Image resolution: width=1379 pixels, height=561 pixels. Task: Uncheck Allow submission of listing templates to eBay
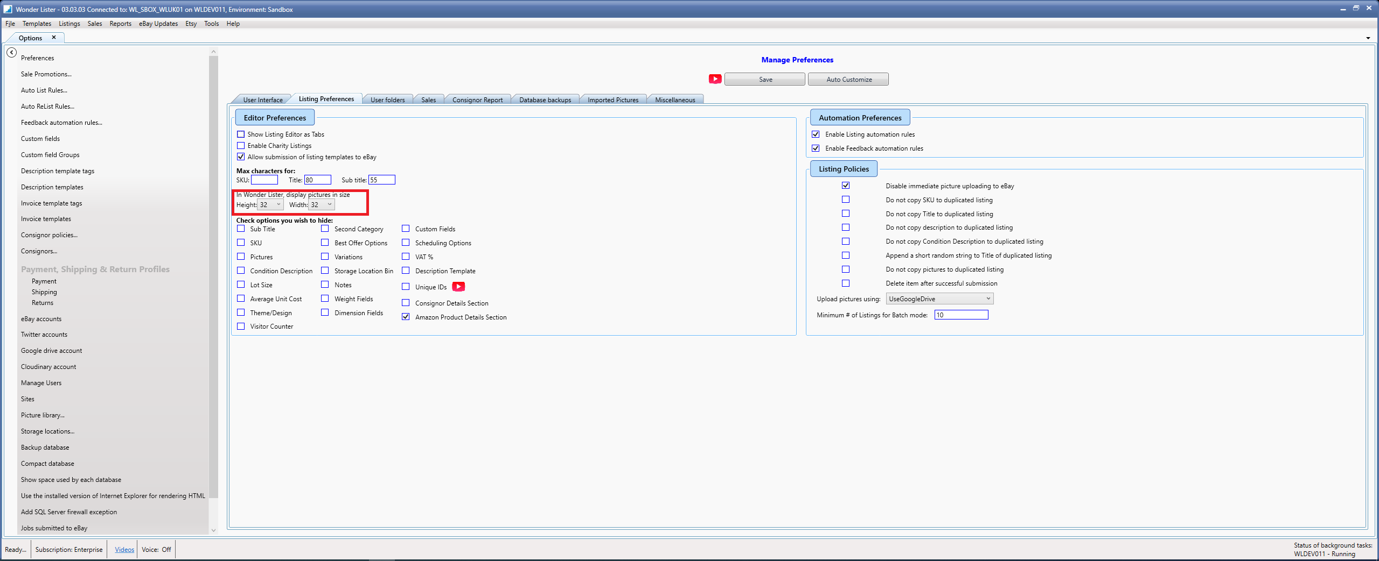tap(241, 157)
